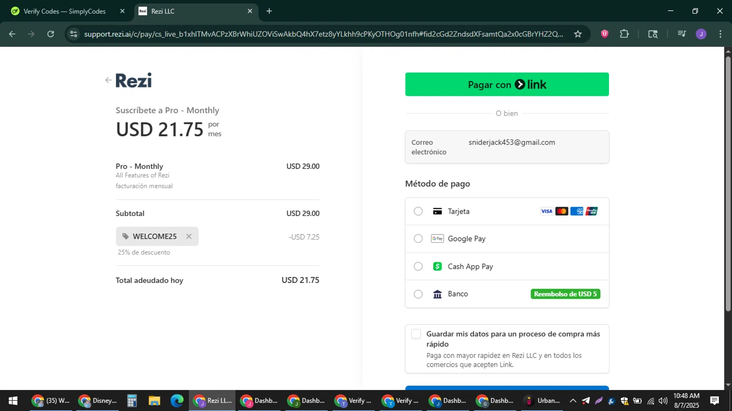The image size is (732, 411).
Task: Switch to the Rezi LLC tab
Action: (x=196, y=11)
